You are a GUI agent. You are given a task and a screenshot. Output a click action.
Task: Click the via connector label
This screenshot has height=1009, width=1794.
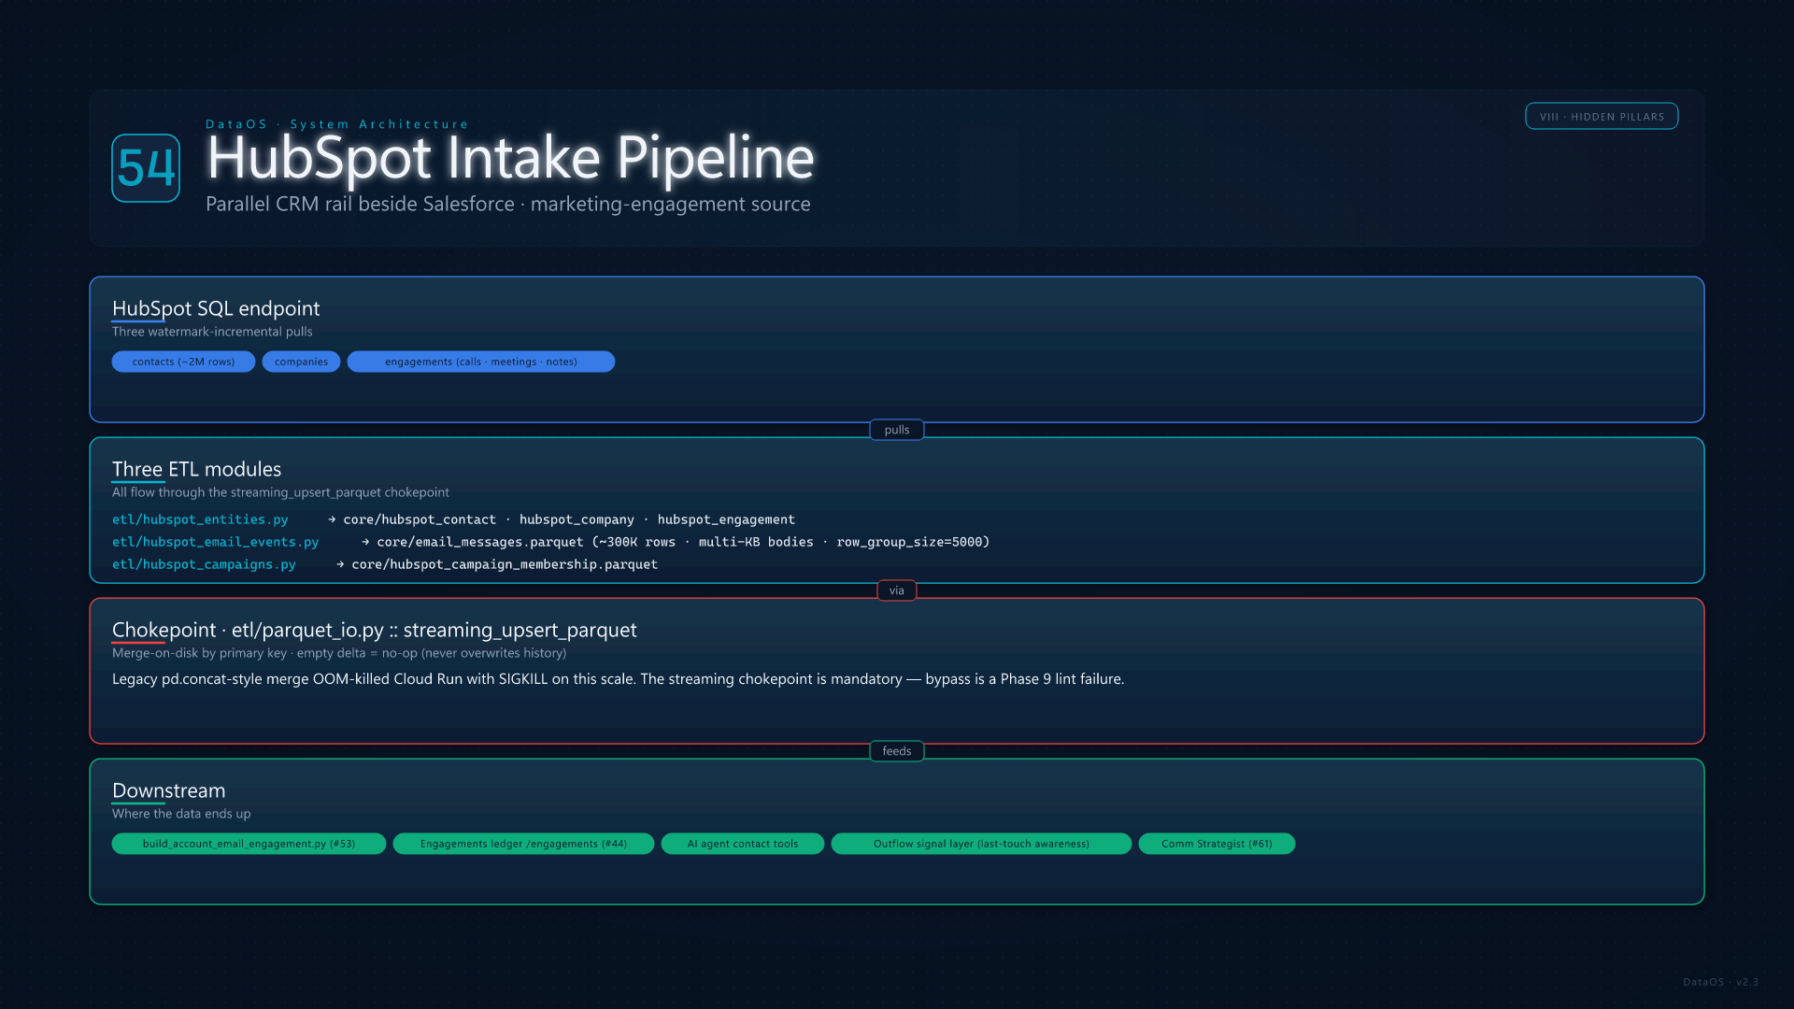click(897, 590)
